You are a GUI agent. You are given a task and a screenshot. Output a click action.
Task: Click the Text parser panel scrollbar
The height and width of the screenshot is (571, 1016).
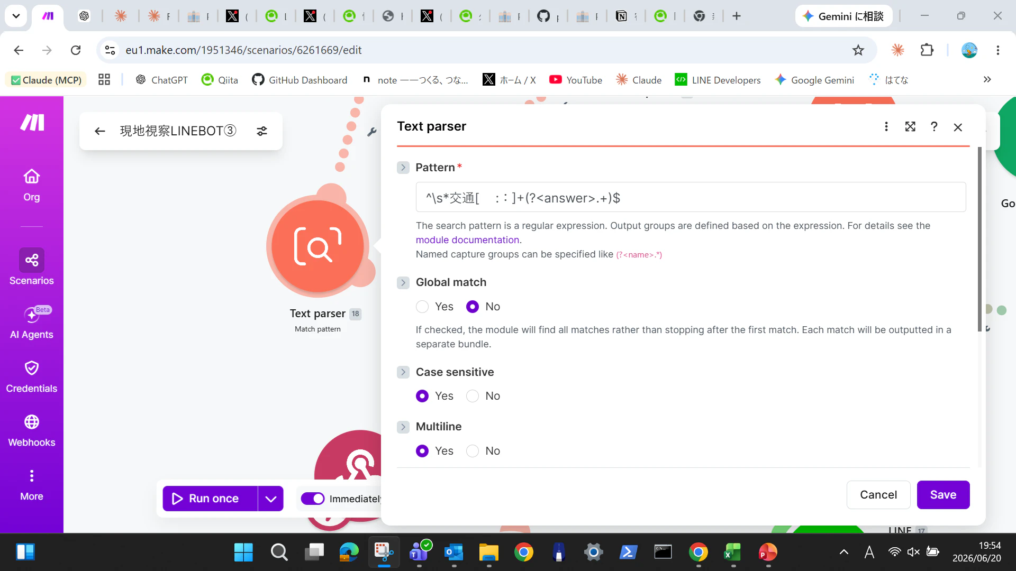pos(979,239)
